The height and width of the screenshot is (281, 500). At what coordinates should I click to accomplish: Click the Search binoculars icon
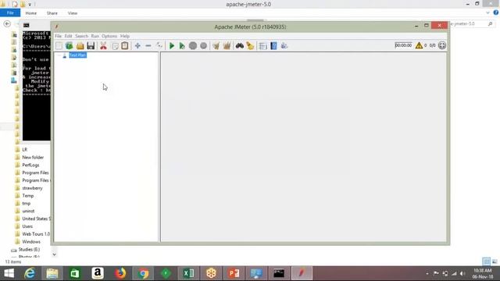(x=240, y=45)
